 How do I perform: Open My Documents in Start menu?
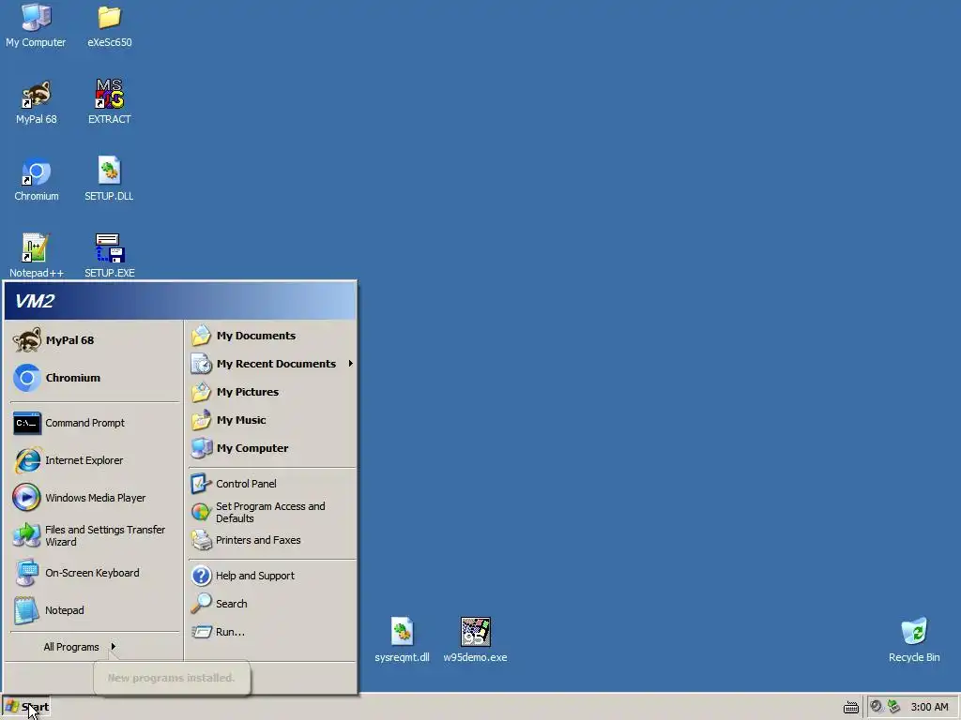point(271,336)
